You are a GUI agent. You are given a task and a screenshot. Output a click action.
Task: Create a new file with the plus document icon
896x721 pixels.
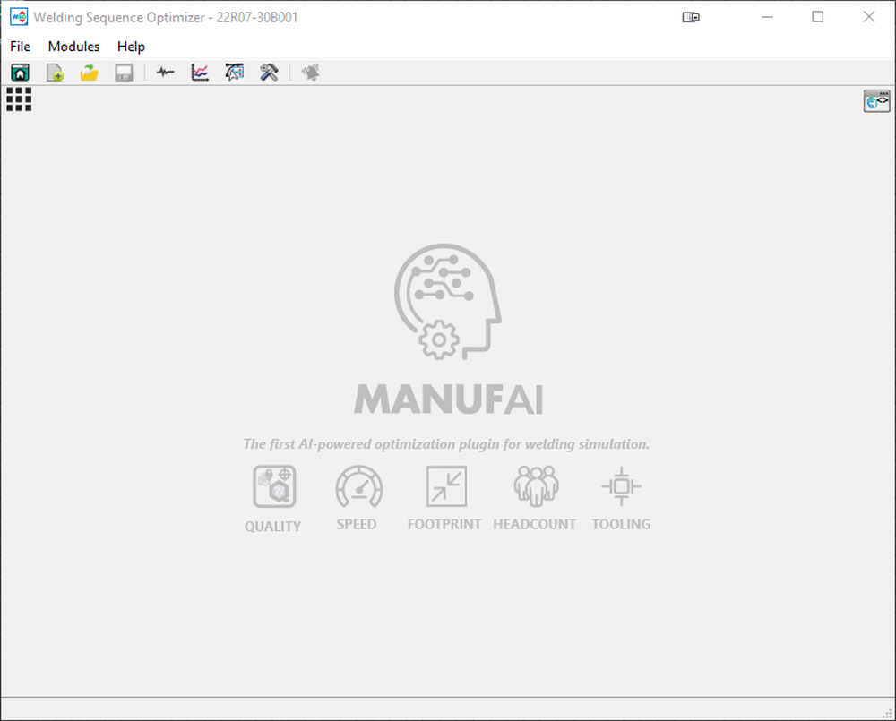pyautogui.click(x=55, y=73)
